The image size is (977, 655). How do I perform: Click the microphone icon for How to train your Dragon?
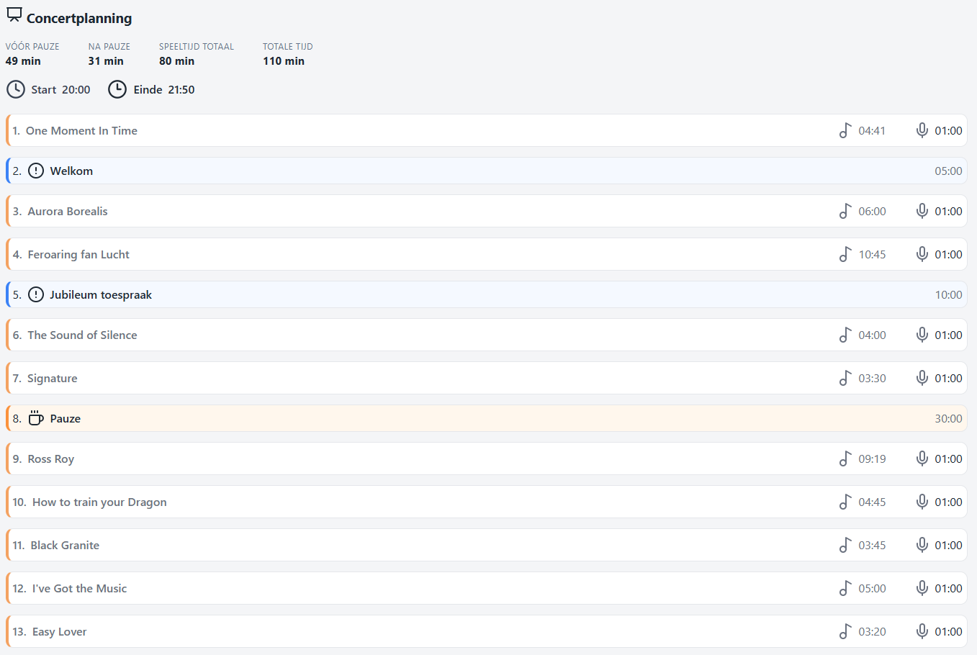coord(922,502)
